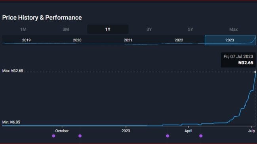Switch to the 5Y range
Viewport: 257px width, 144px height.
(190, 29)
